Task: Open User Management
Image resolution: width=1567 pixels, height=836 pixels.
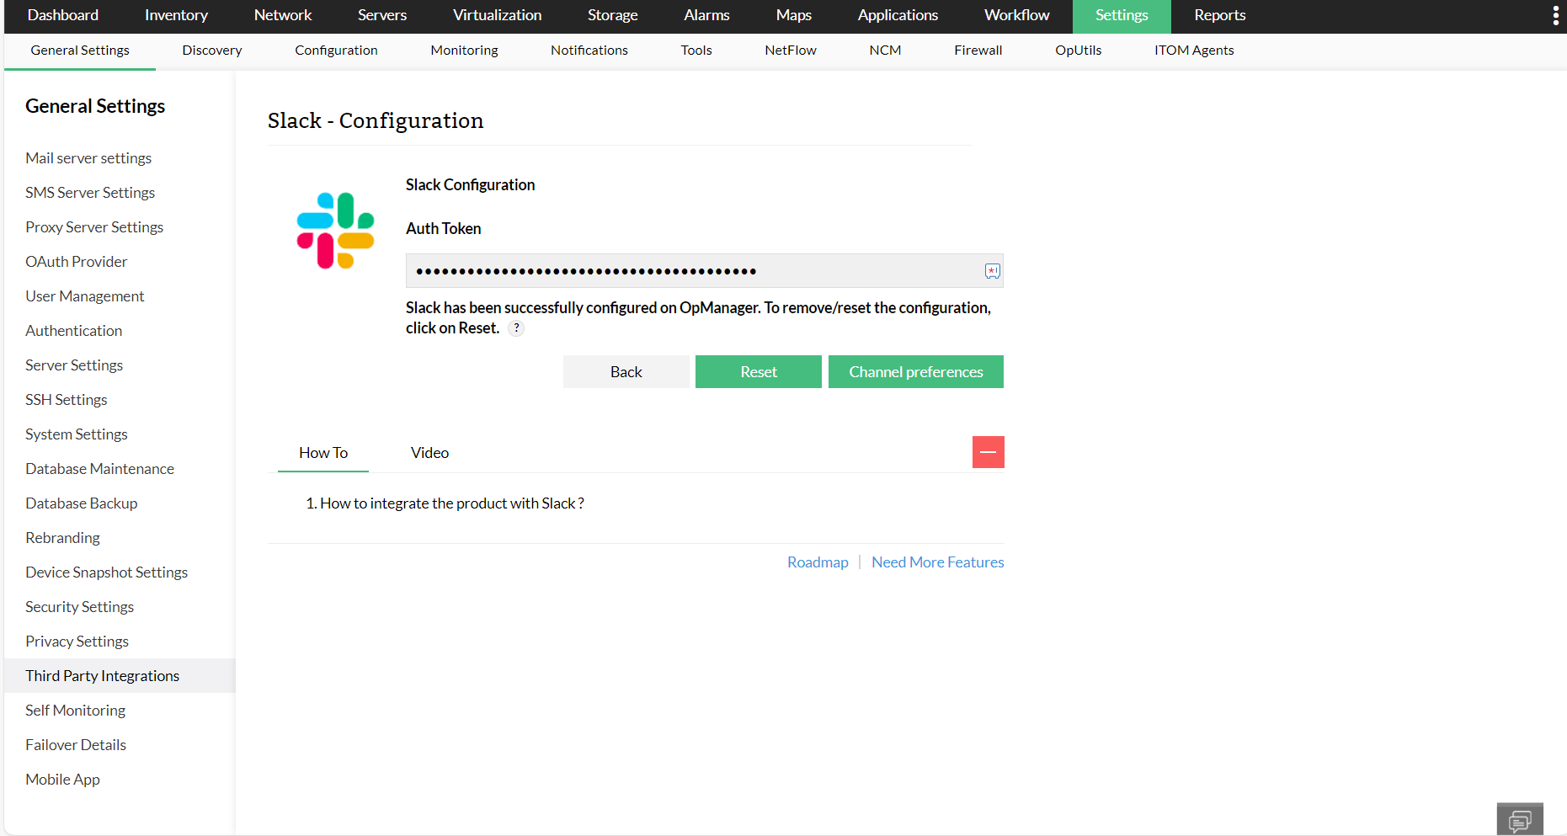Action: click(85, 296)
